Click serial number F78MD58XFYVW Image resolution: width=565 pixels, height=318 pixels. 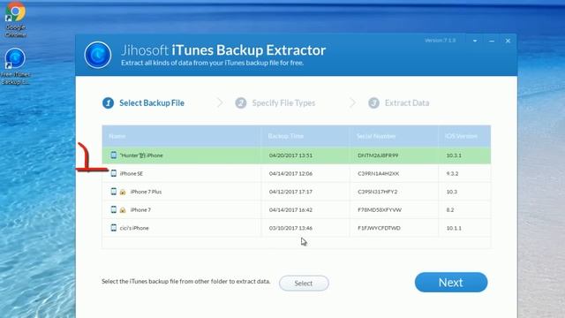(x=380, y=210)
